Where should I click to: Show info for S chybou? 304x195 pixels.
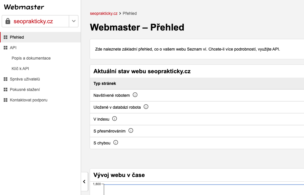(116, 143)
